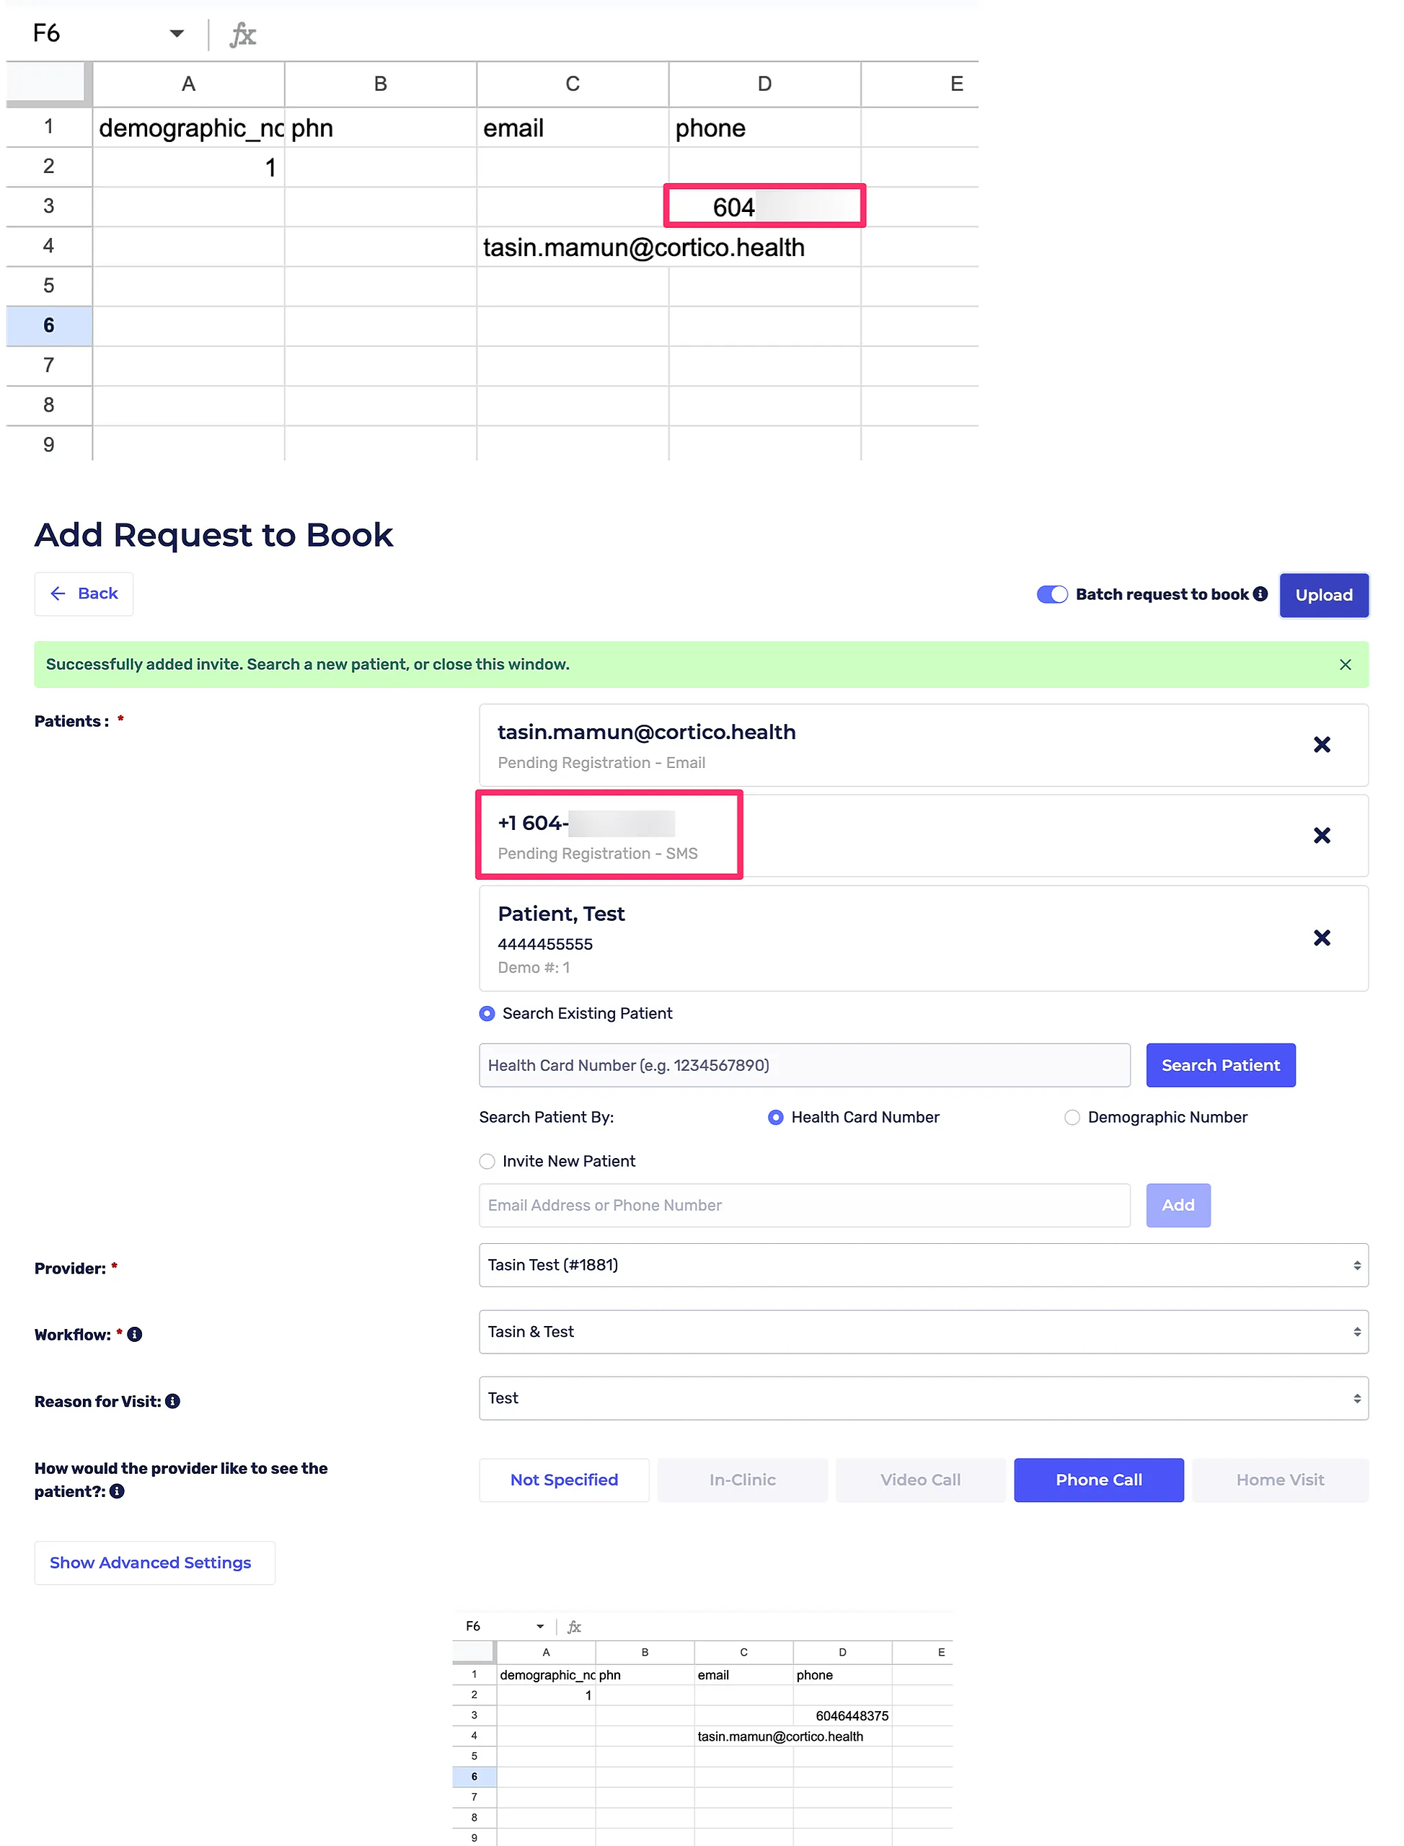The width and height of the screenshot is (1404, 1846).
Task: Remove the tasin.mamun@cortico.health patient entry
Action: pyautogui.click(x=1321, y=745)
